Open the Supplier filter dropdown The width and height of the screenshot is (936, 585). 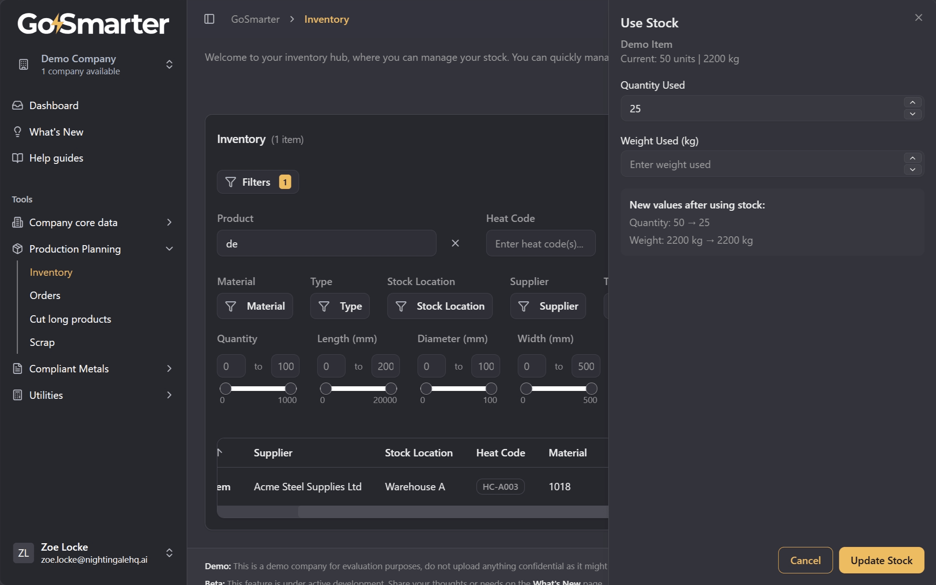tap(548, 306)
